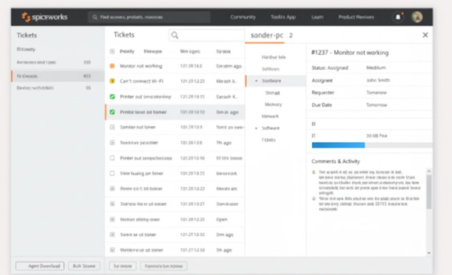The width and height of the screenshot is (452, 275).
Task: Click the Spiceworks logo
Action: tap(44, 17)
